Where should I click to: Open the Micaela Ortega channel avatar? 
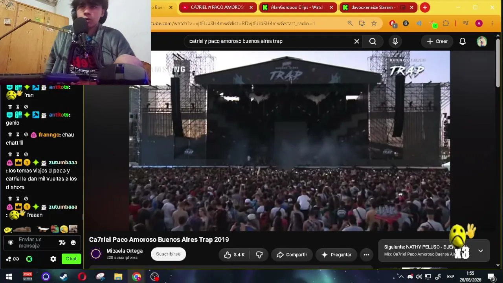pyautogui.click(x=96, y=254)
